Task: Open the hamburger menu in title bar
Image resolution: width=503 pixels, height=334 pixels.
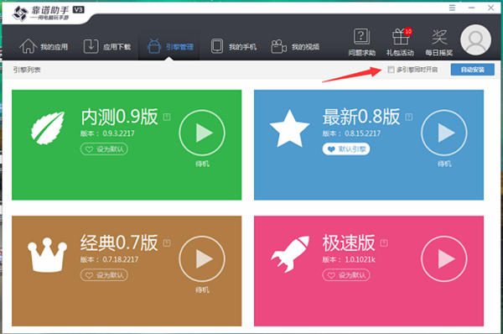Action: pos(452,8)
